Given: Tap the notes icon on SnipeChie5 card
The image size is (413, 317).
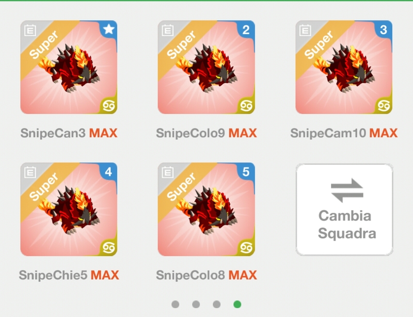Looking at the screenshot, I should [x=30, y=172].
